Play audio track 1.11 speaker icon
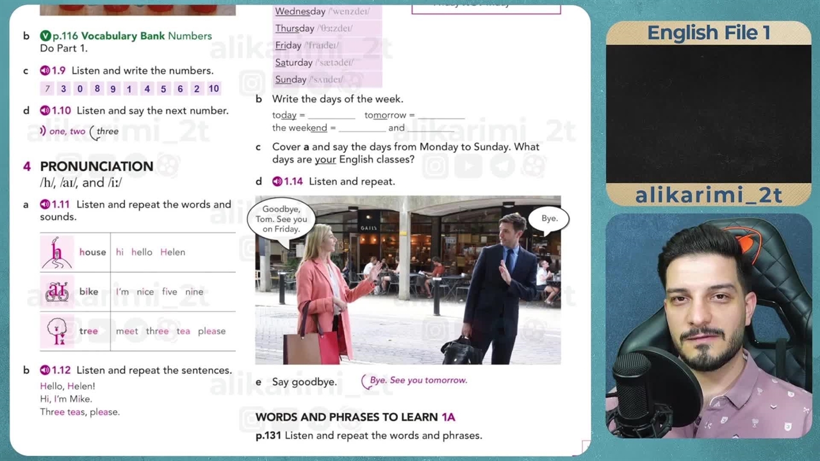This screenshot has height=461, width=820. pos(45,205)
